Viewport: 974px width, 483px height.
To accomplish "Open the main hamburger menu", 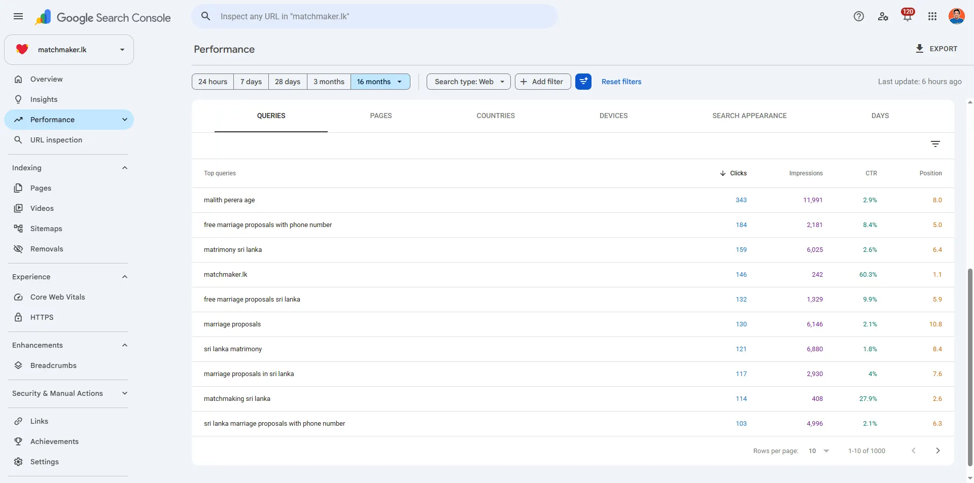I will coord(18,16).
